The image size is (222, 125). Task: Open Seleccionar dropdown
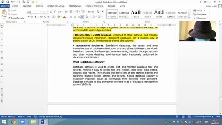click(x=200, y=18)
